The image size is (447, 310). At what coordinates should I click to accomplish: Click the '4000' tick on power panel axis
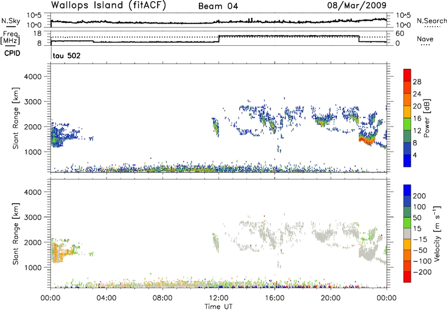point(32,77)
